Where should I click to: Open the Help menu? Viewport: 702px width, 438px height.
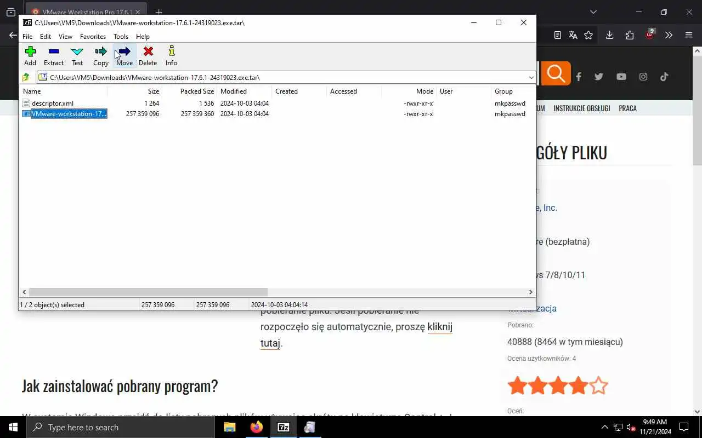143,37
